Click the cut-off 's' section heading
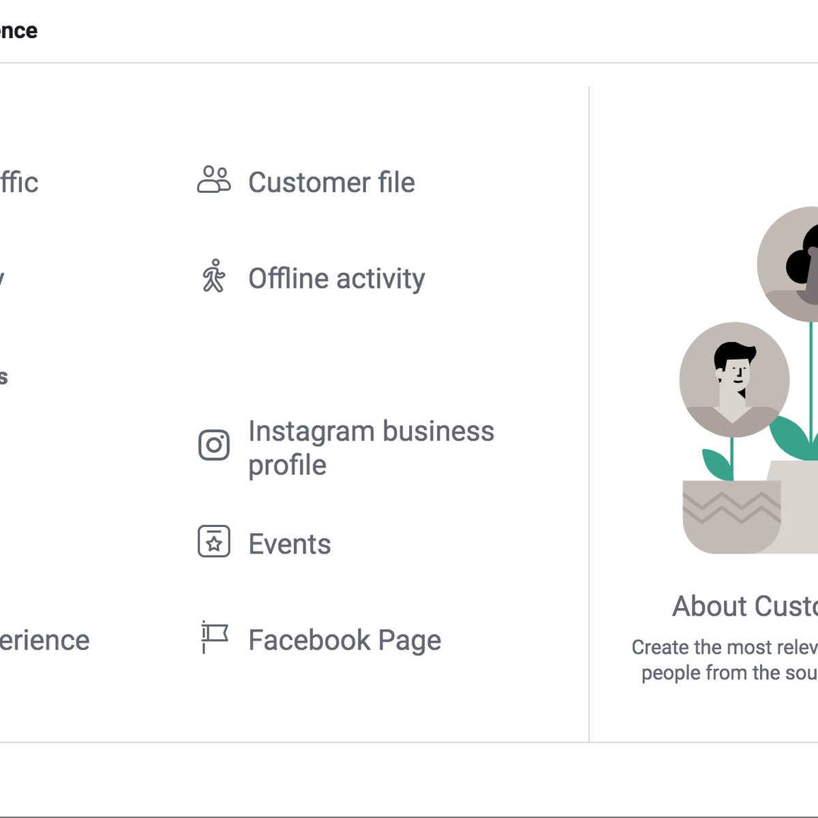818x818 pixels. tap(3, 377)
